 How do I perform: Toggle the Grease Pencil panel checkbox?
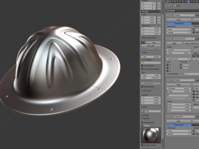pos(144,38)
